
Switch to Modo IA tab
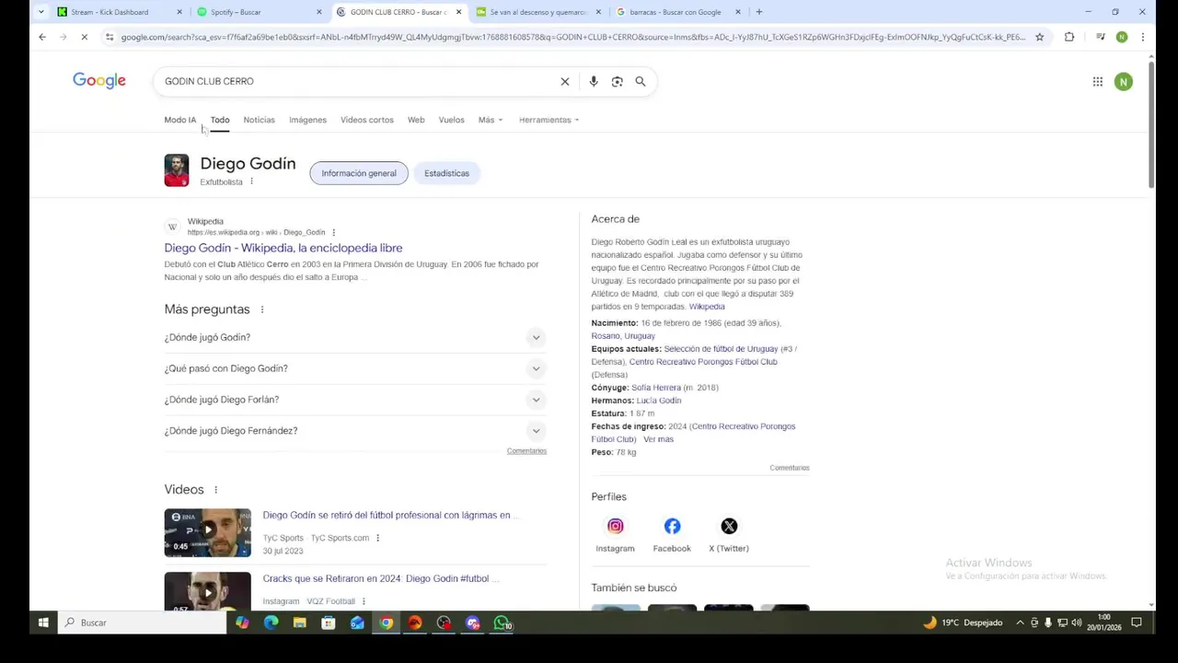(x=180, y=120)
